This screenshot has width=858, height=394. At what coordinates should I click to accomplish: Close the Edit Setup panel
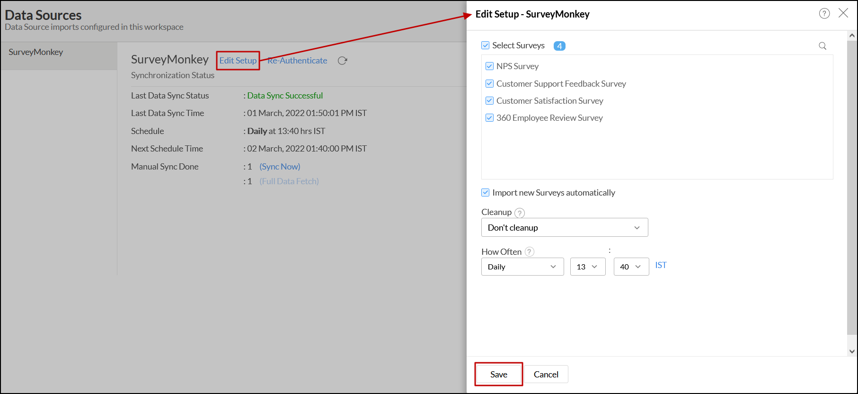click(843, 13)
